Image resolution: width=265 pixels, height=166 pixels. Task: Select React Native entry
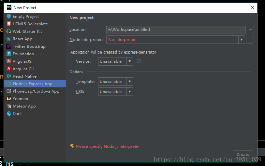[x=35, y=76]
